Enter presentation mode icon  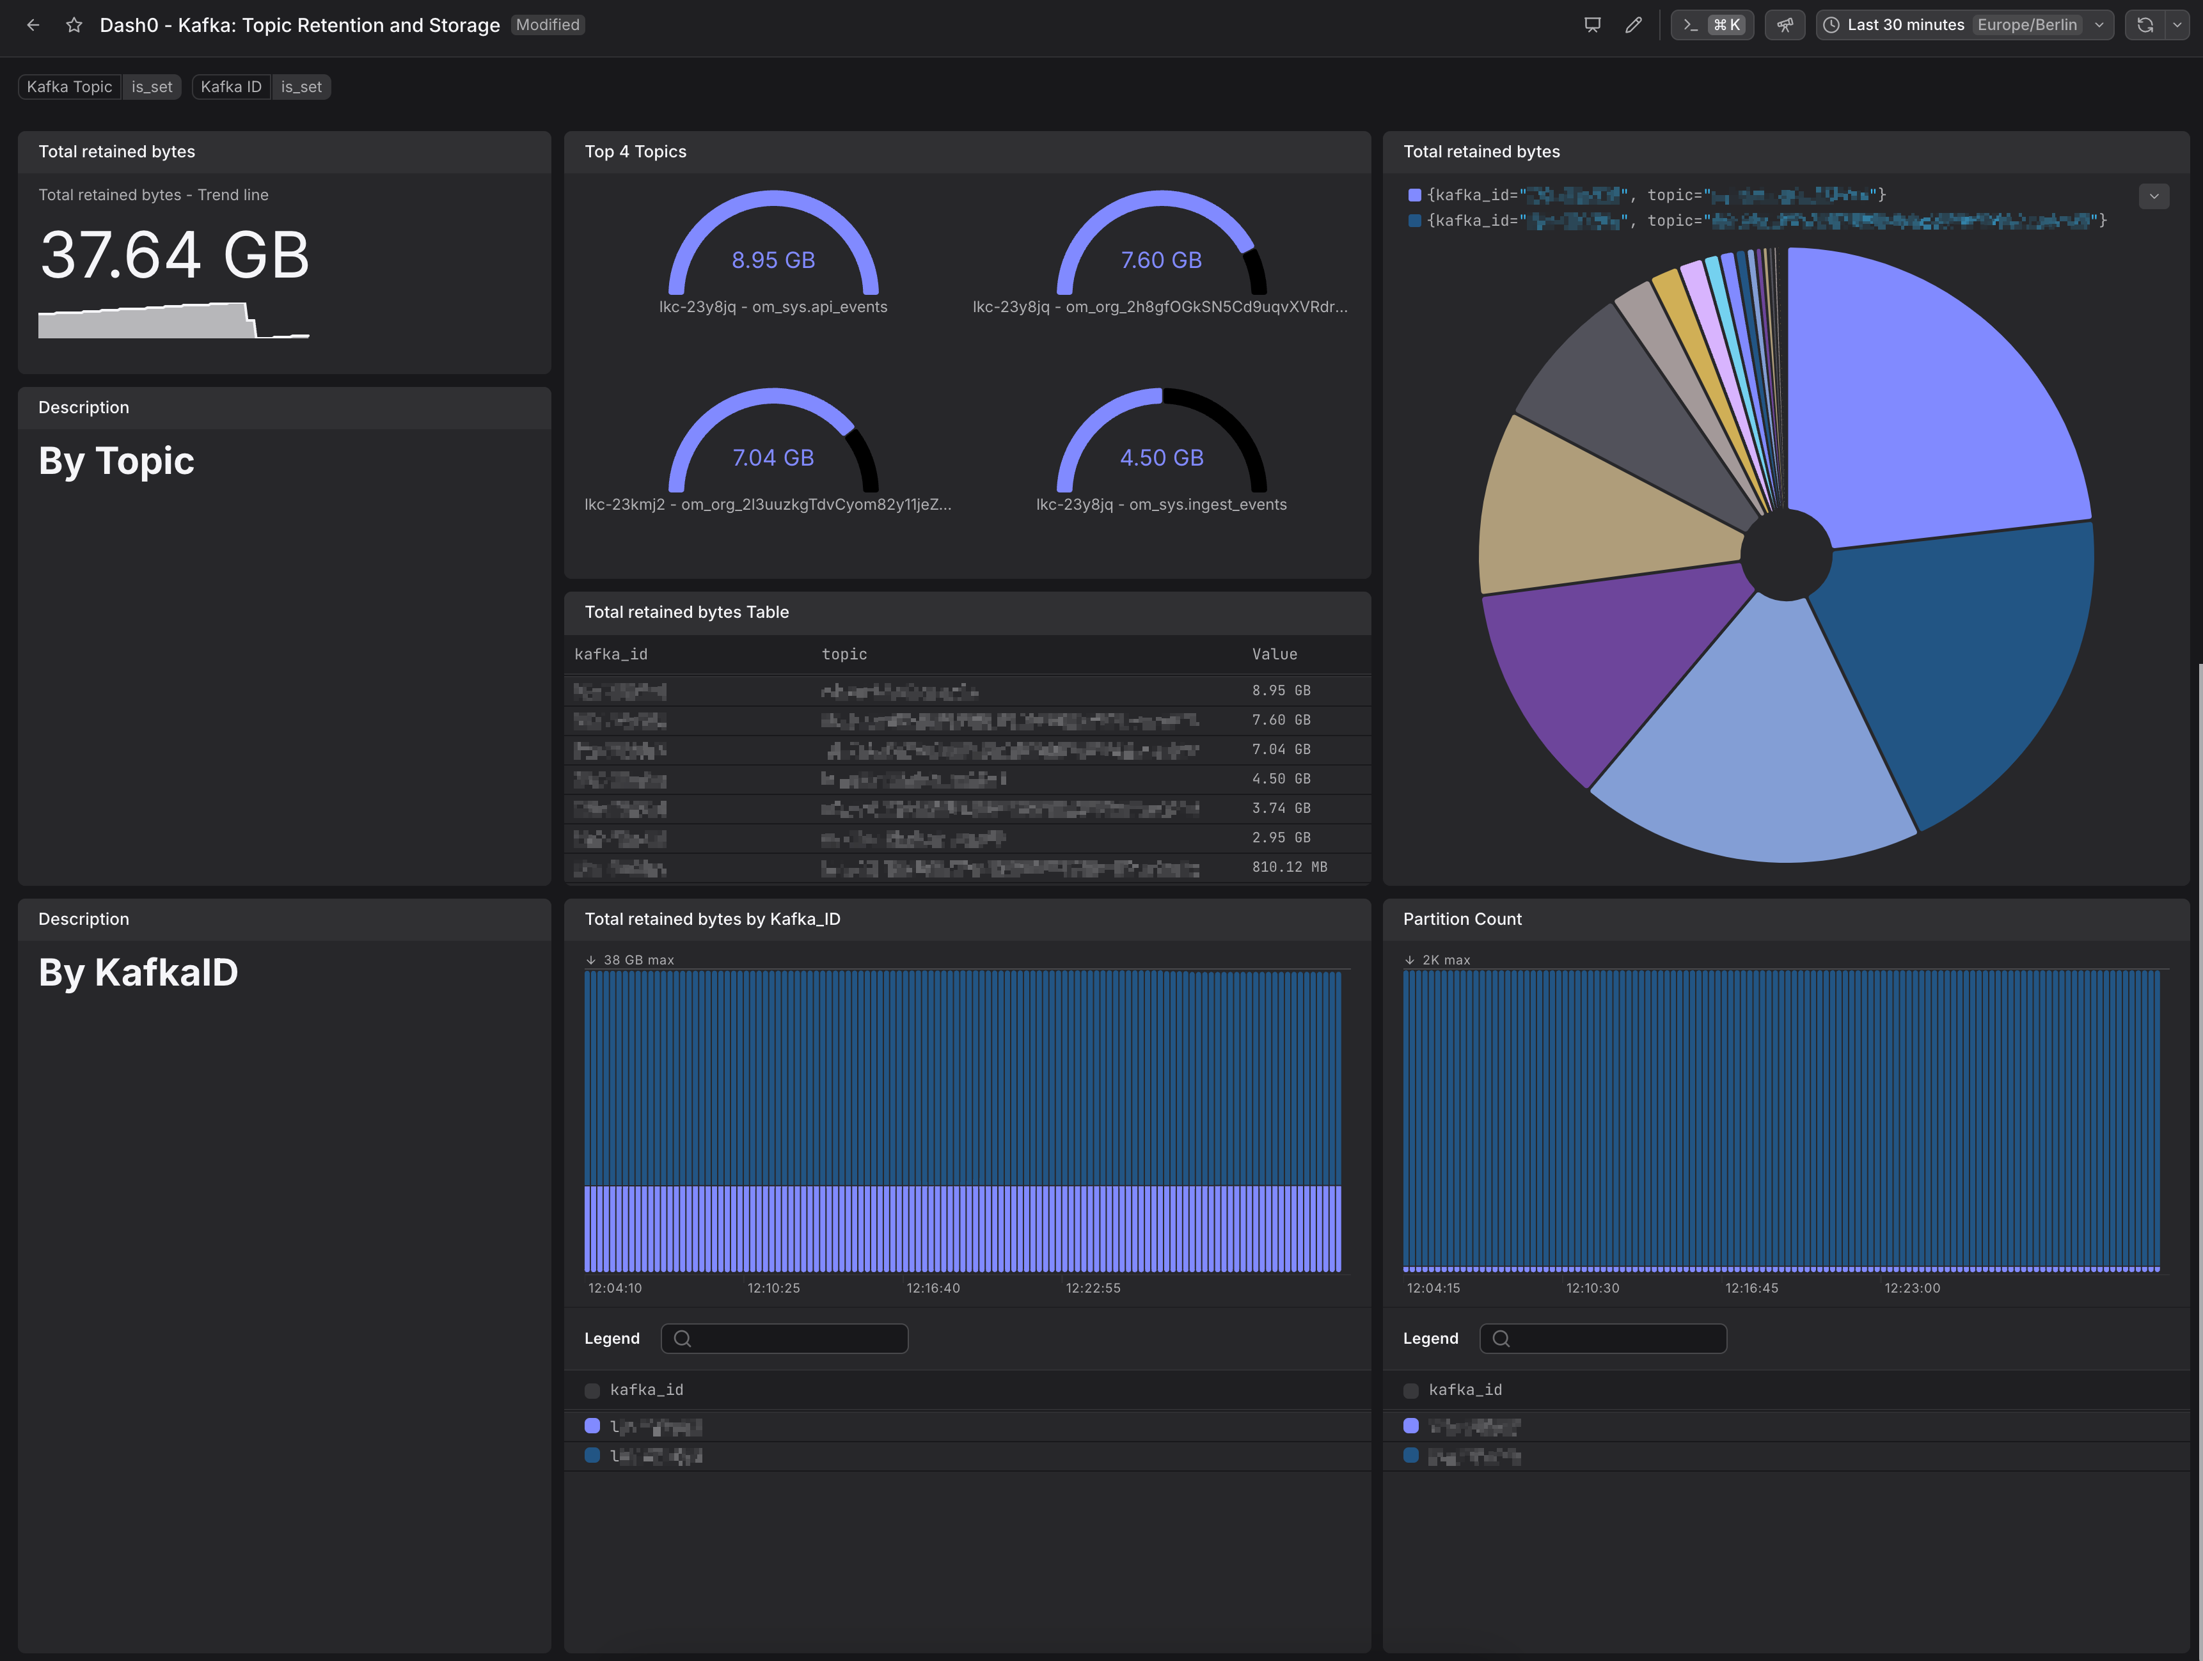tap(1591, 25)
